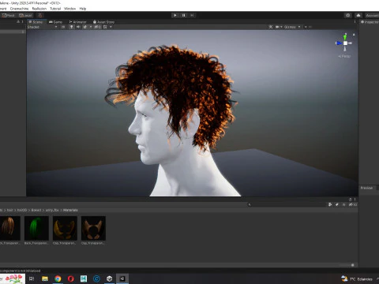Open the scene effects dropdown arrow

(91, 27)
